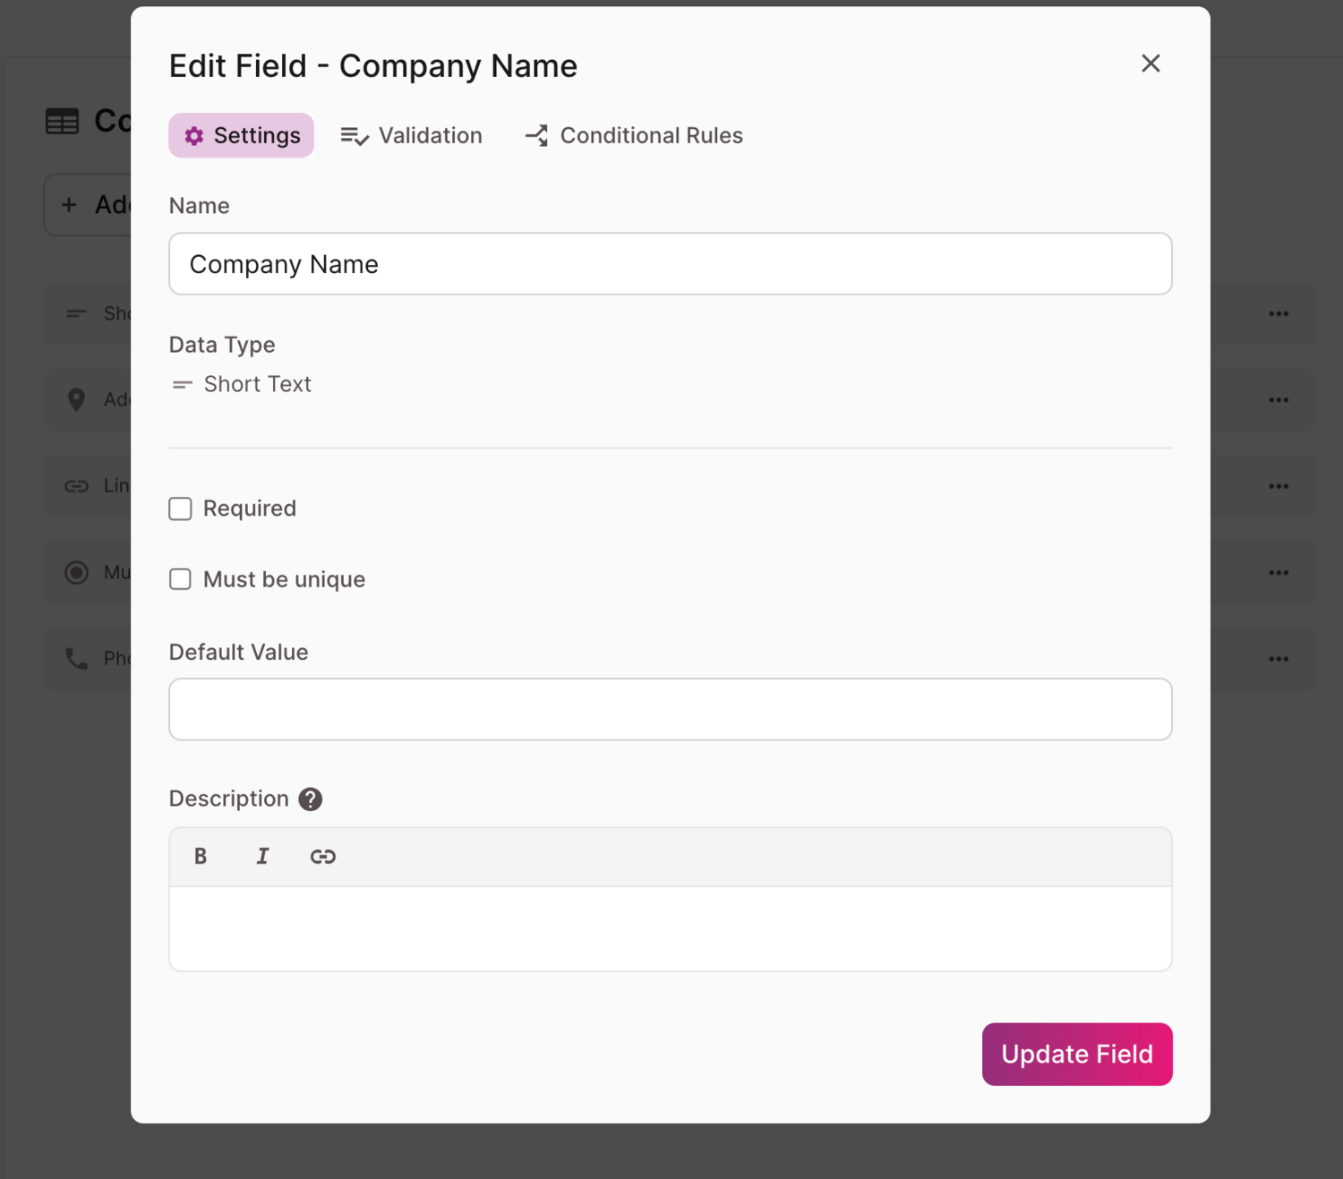Click the three-dot menu on the phone field row
The image size is (1343, 1179).
click(1279, 660)
